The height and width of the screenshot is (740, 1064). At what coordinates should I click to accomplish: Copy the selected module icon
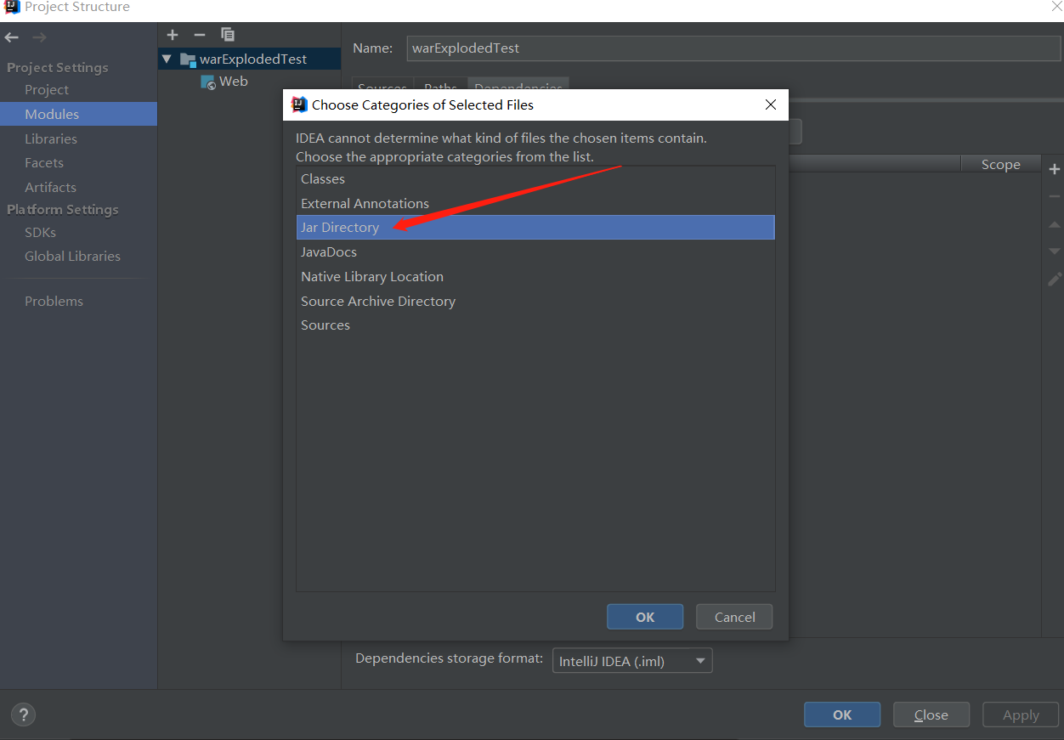click(228, 35)
